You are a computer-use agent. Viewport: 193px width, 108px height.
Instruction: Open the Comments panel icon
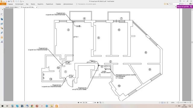[2, 28]
